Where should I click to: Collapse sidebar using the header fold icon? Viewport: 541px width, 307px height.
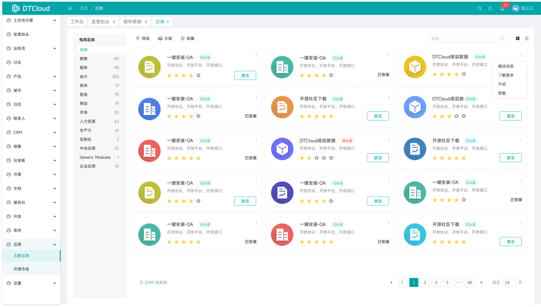tap(70, 9)
